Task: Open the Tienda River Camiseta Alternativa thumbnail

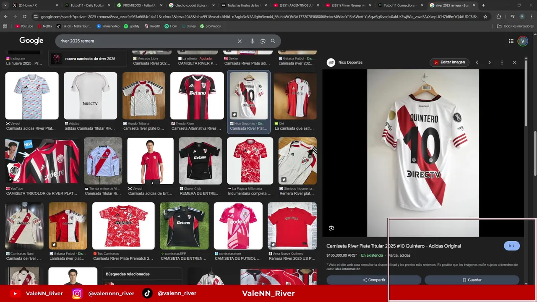Action: [x=197, y=96]
